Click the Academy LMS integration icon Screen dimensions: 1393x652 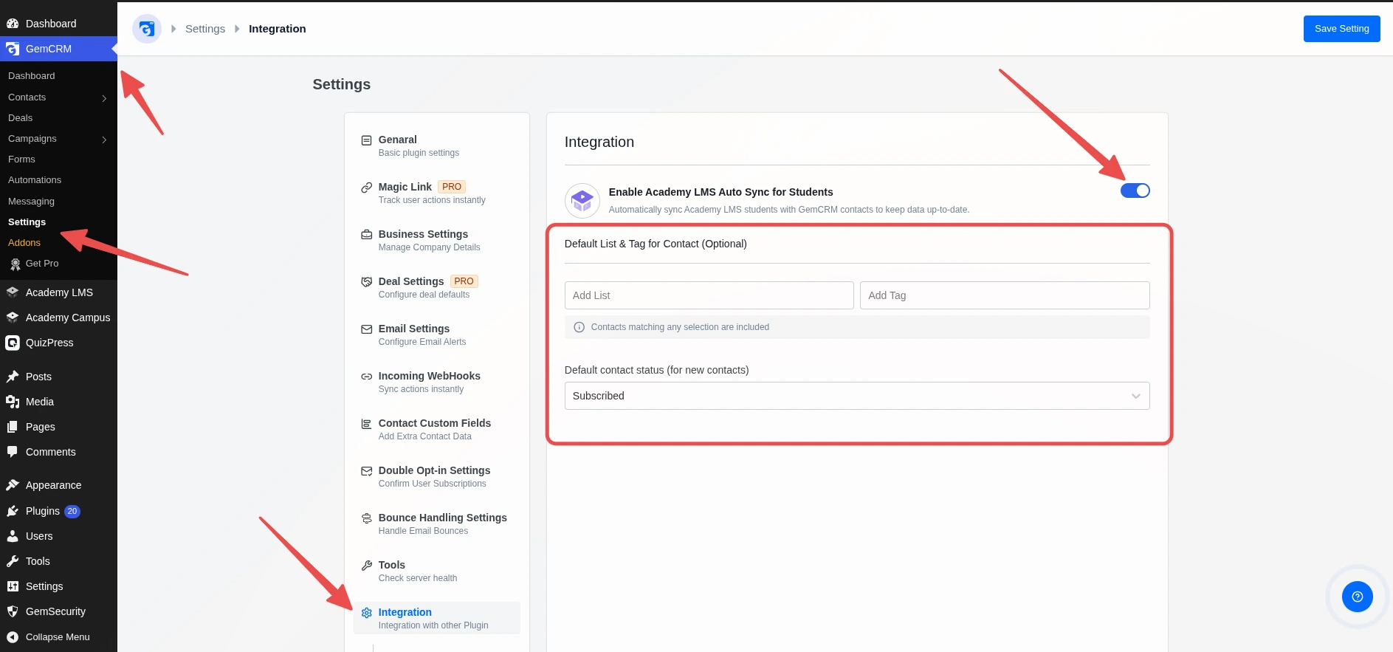pyautogui.click(x=582, y=201)
